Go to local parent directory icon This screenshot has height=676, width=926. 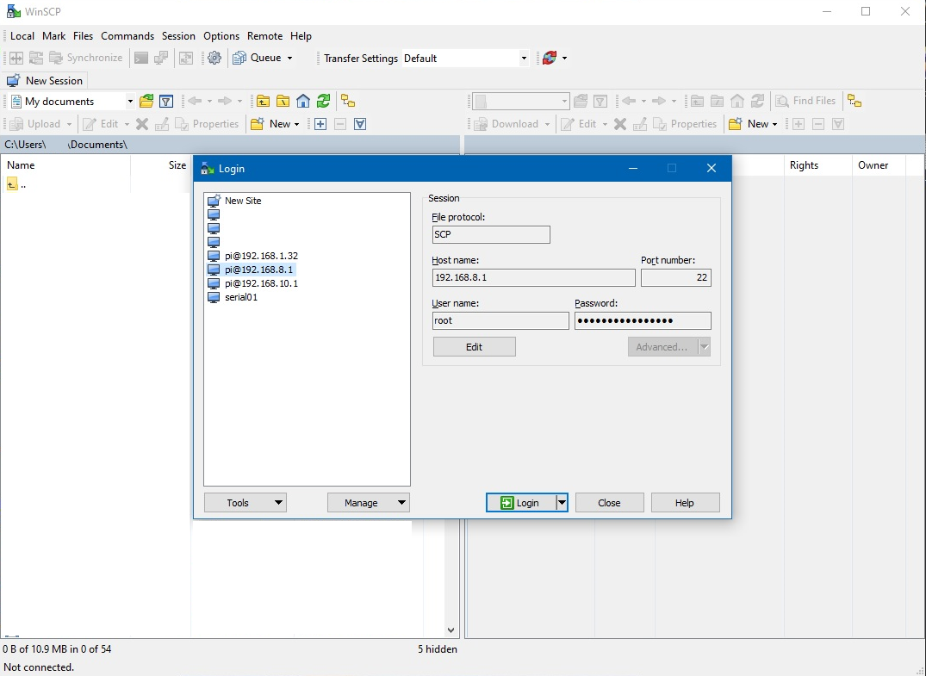point(263,102)
